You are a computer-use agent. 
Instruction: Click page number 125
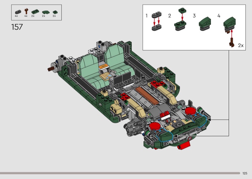(245, 173)
